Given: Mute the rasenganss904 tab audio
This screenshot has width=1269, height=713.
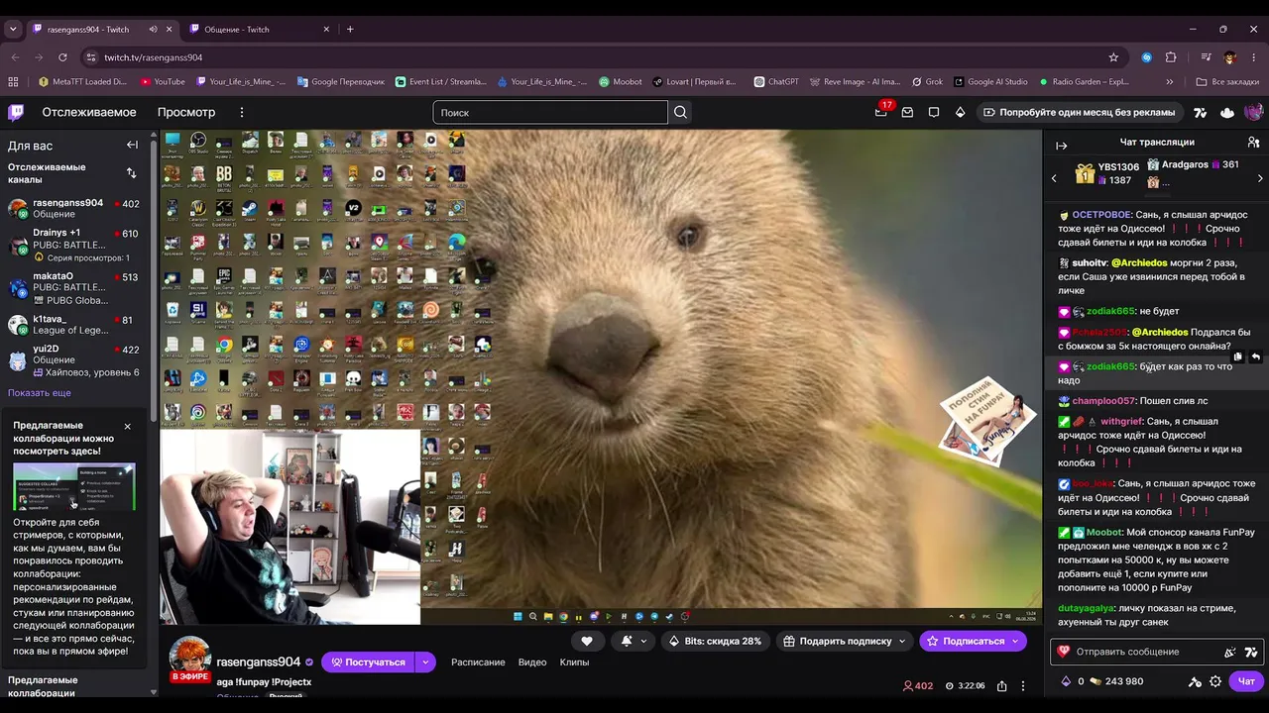Looking at the screenshot, I should click(153, 29).
